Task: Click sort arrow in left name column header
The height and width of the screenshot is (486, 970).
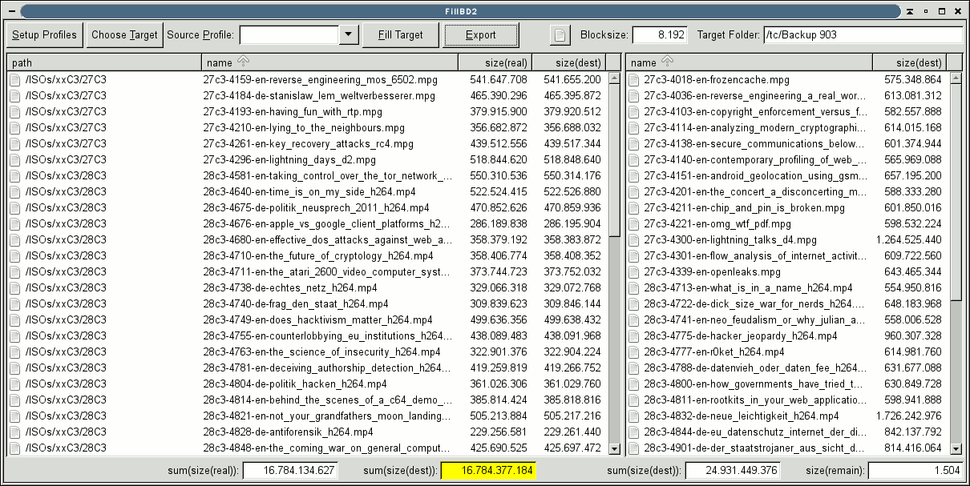Action: point(243,62)
